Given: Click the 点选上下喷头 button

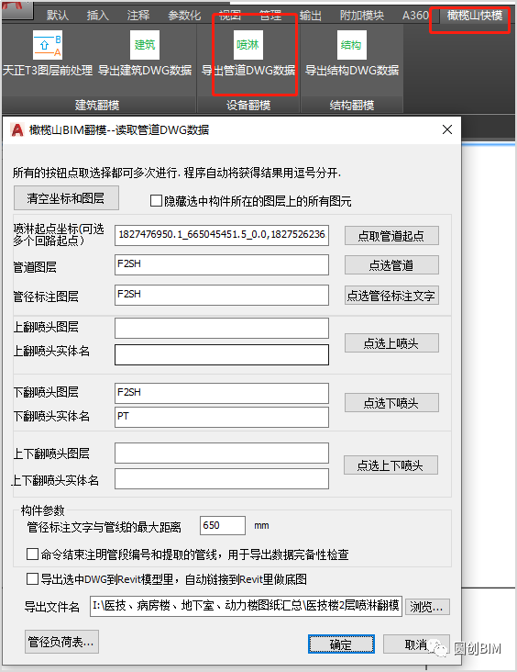Looking at the screenshot, I should click(x=390, y=465).
